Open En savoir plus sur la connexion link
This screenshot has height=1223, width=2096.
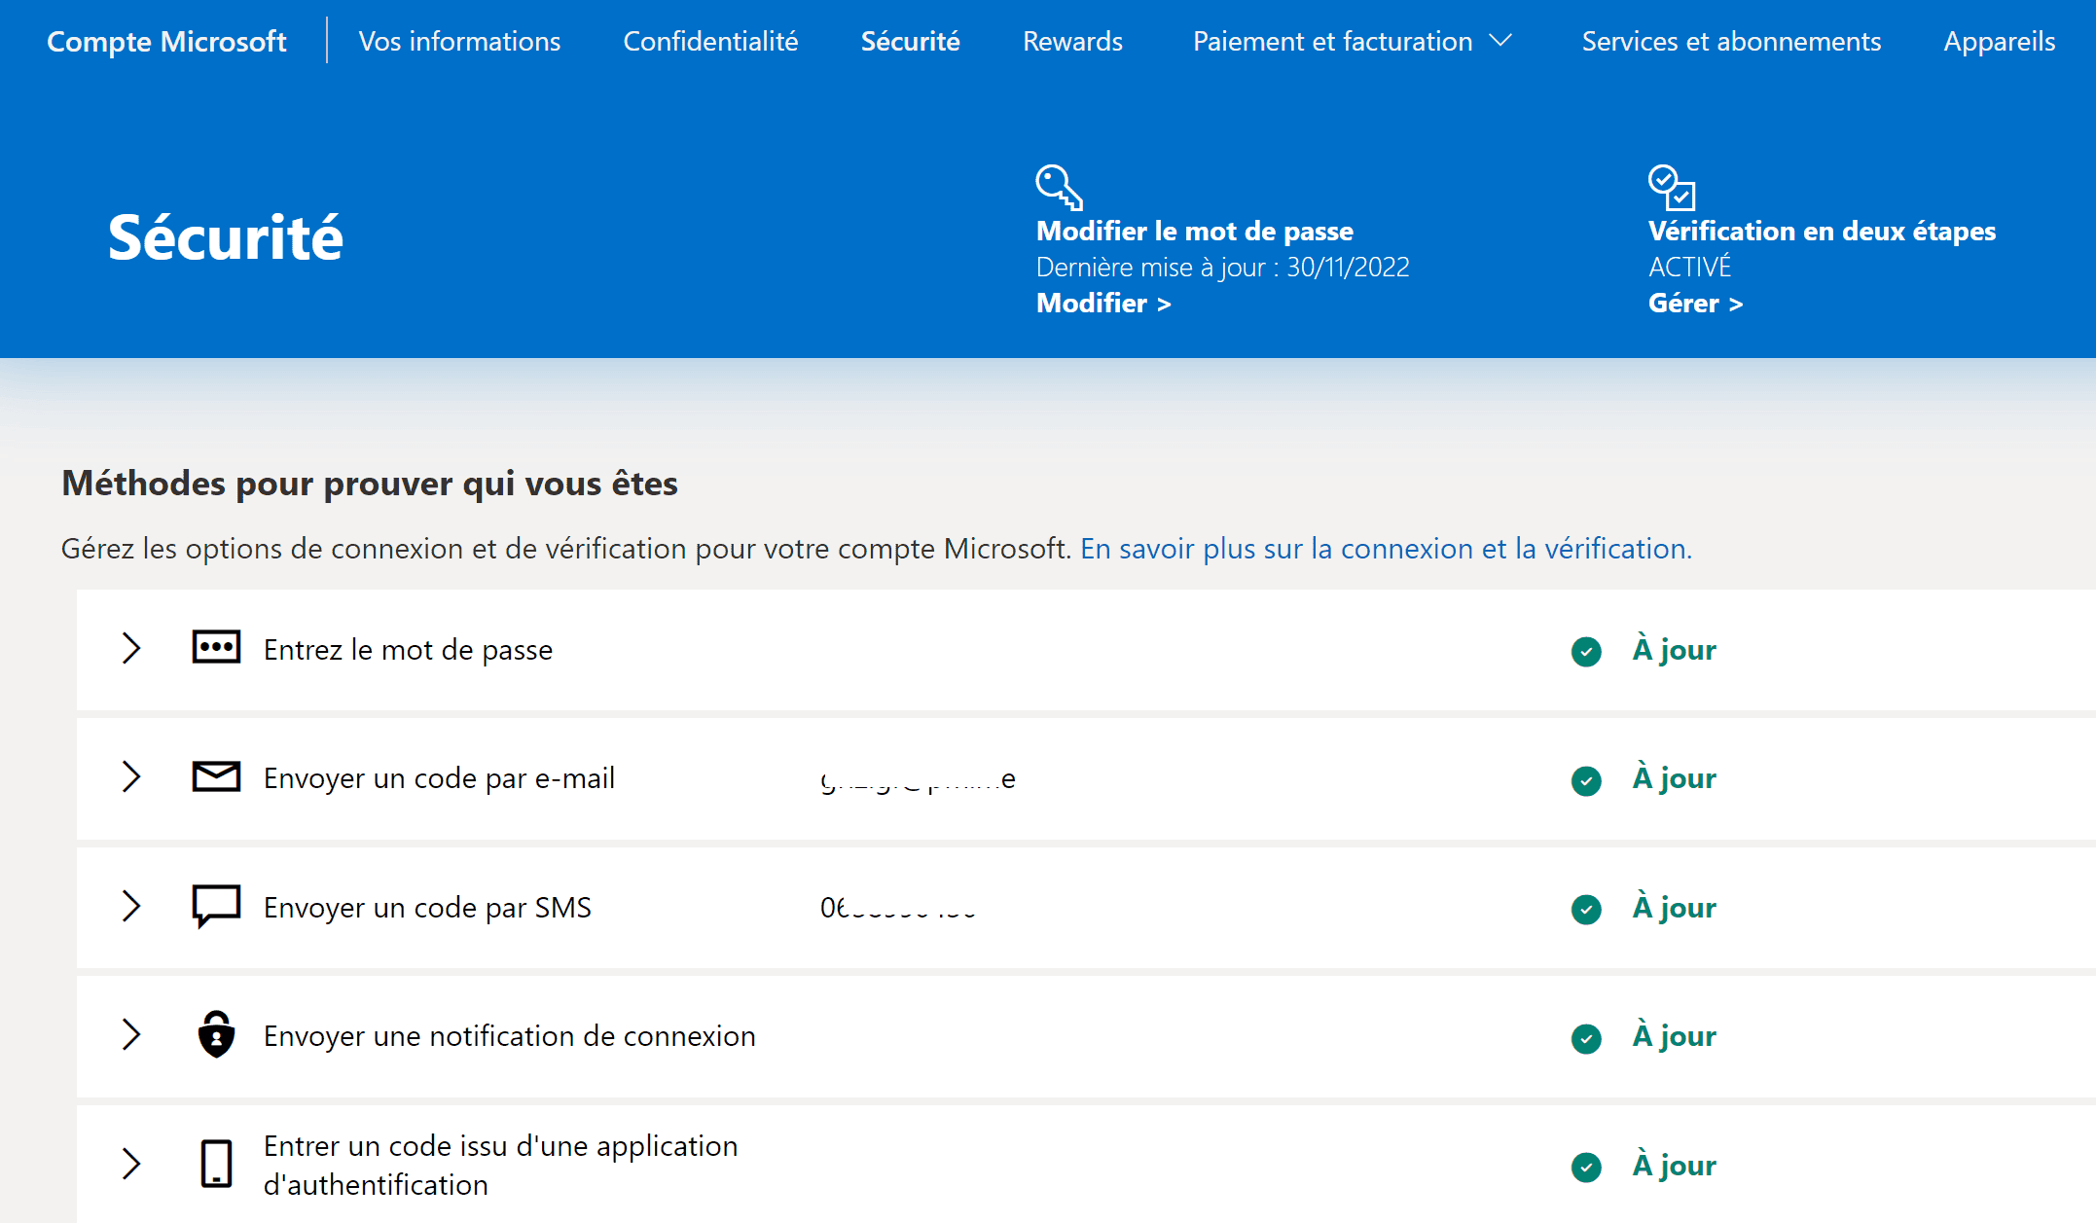click(1386, 549)
